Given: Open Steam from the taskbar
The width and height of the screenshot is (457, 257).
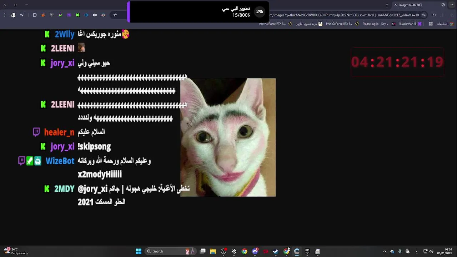Looking at the screenshot, I should pyautogui.click(x=276, y=251).
